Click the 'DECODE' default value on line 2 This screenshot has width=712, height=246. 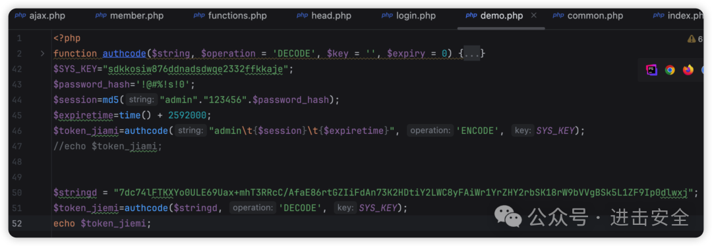tap(294, 54)
